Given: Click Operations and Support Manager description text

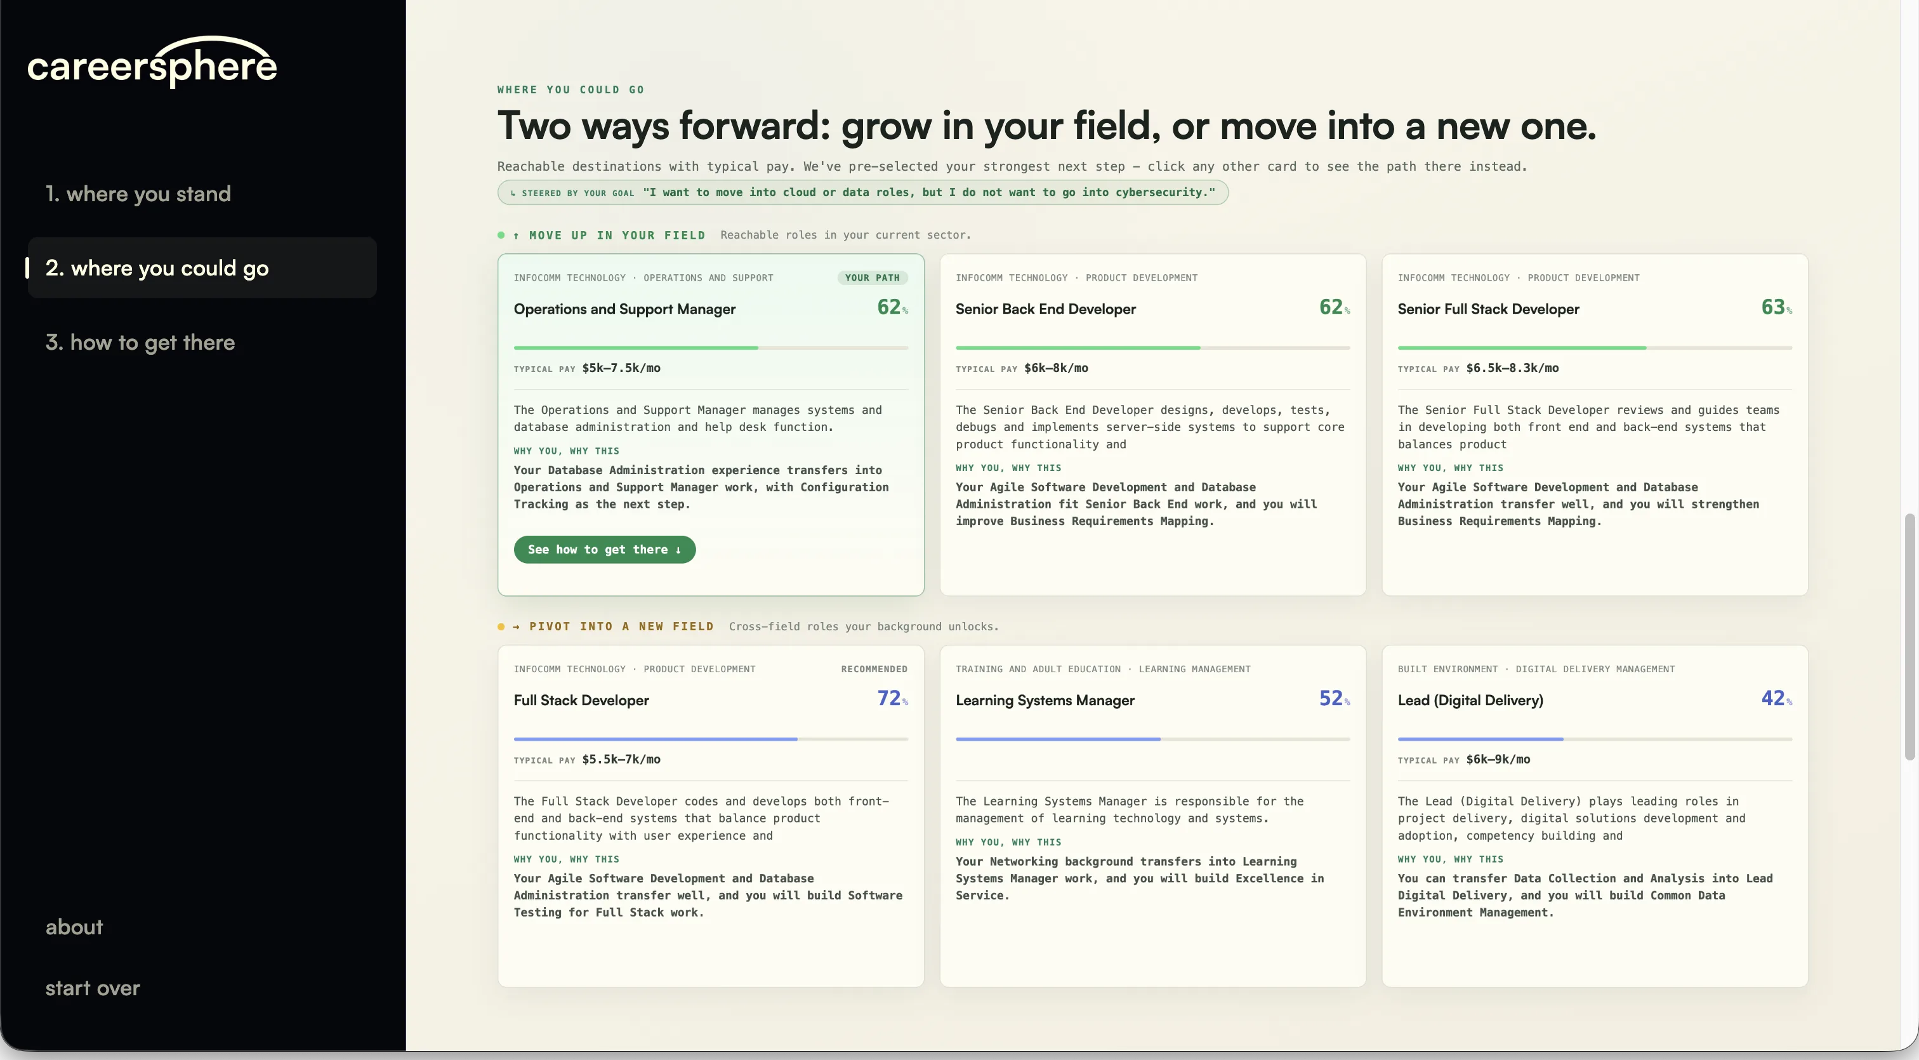Looking at the screenshot, I should coord(697,419).
